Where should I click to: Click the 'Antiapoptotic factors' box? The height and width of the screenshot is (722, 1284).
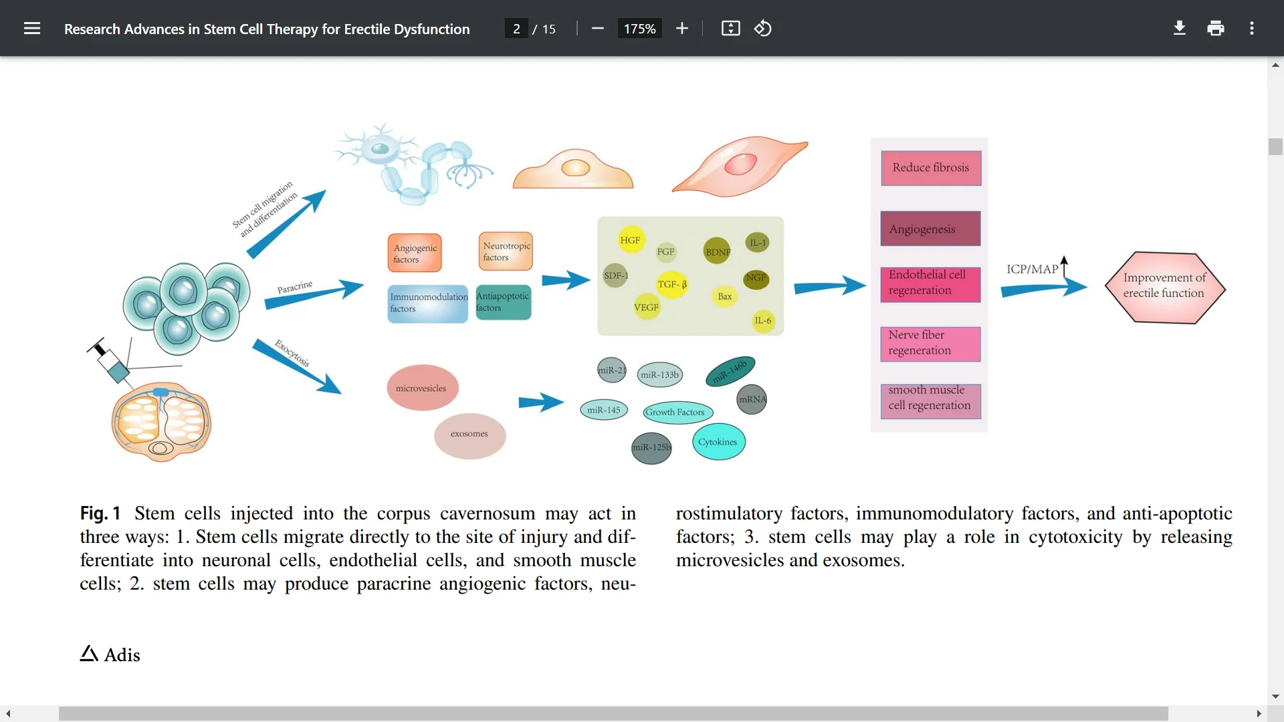503,302
